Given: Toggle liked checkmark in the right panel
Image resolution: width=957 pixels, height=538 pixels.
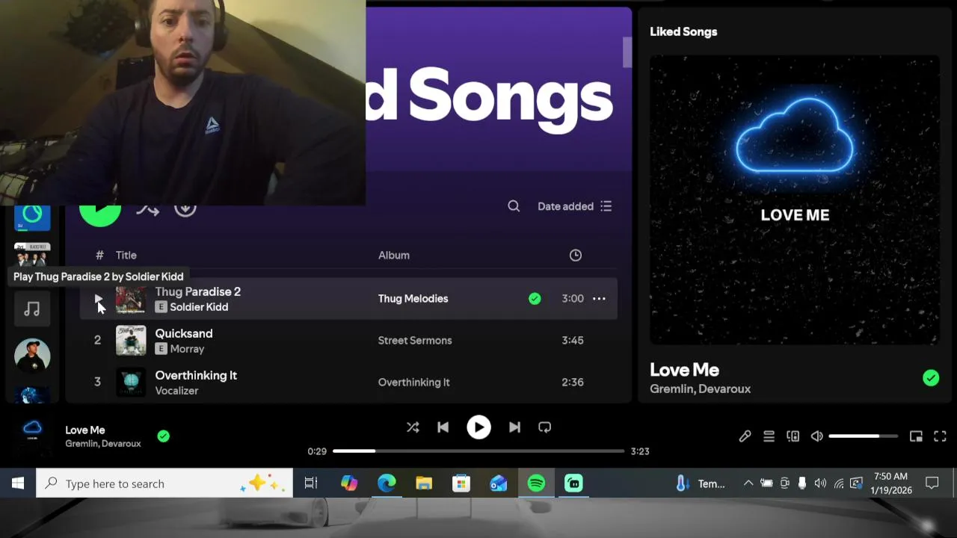Looking at the screenshot, I should 931,378.
